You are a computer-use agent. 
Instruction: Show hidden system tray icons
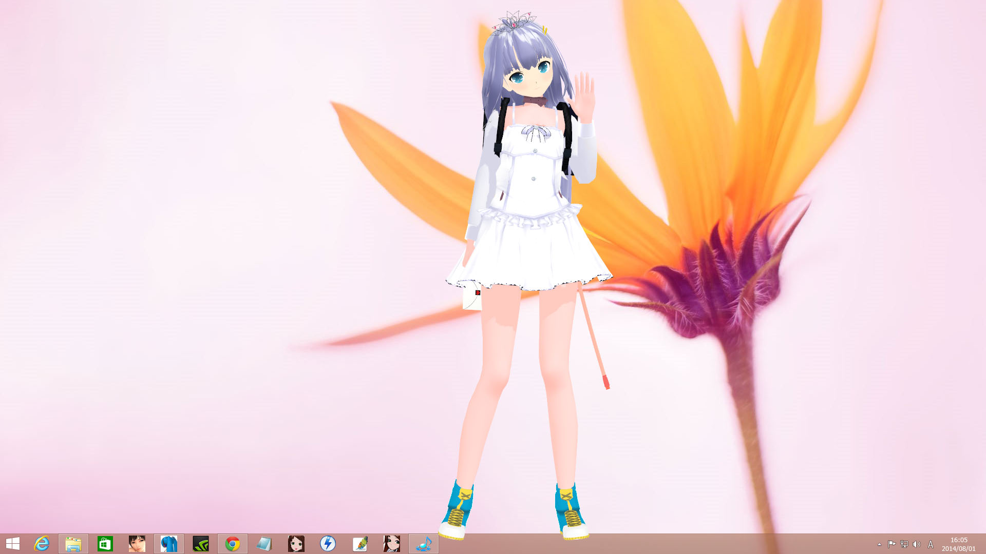879,544
